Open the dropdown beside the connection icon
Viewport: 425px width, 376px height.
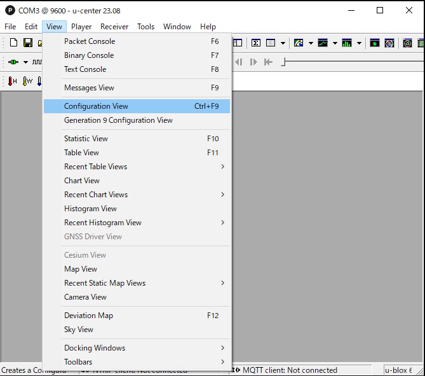point(25,62)
